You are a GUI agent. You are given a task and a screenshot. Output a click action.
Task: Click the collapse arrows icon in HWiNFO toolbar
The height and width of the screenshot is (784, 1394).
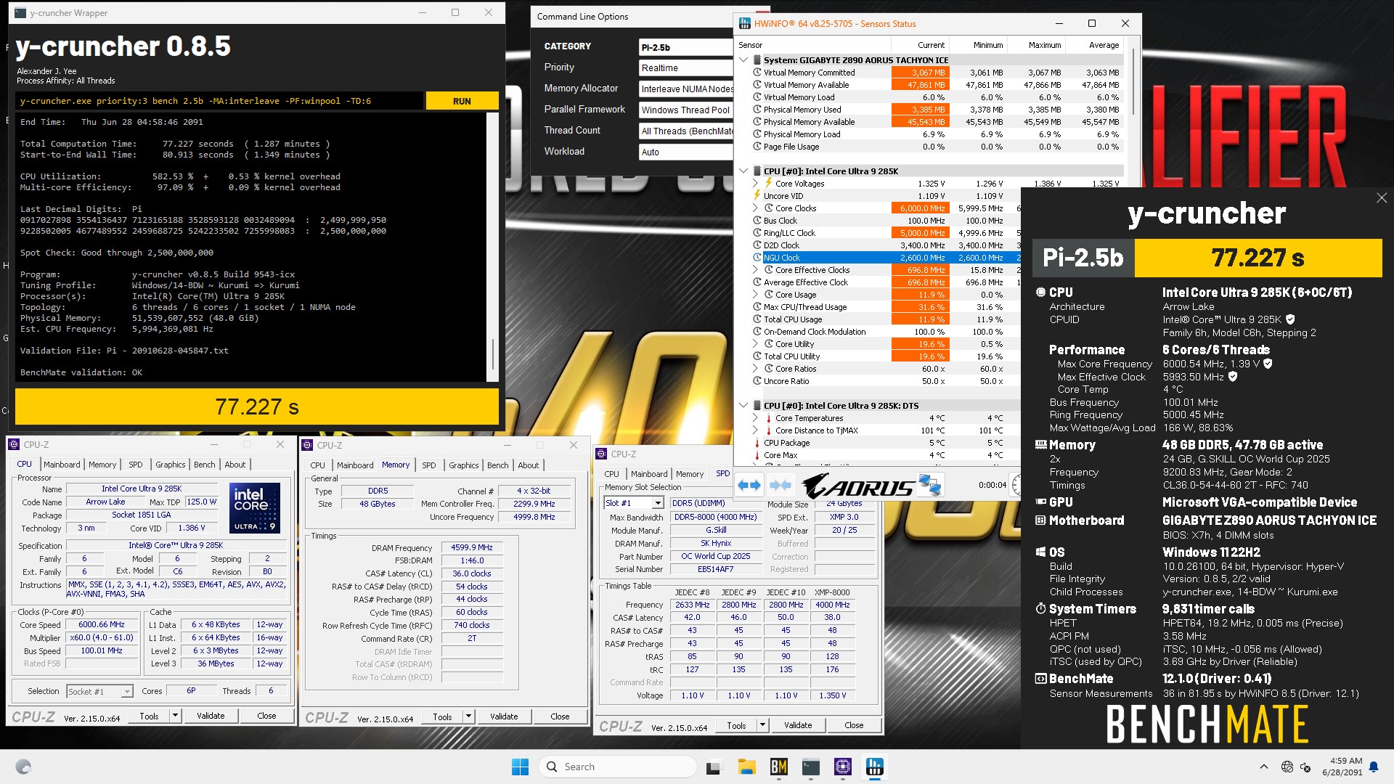click(780, 485)
